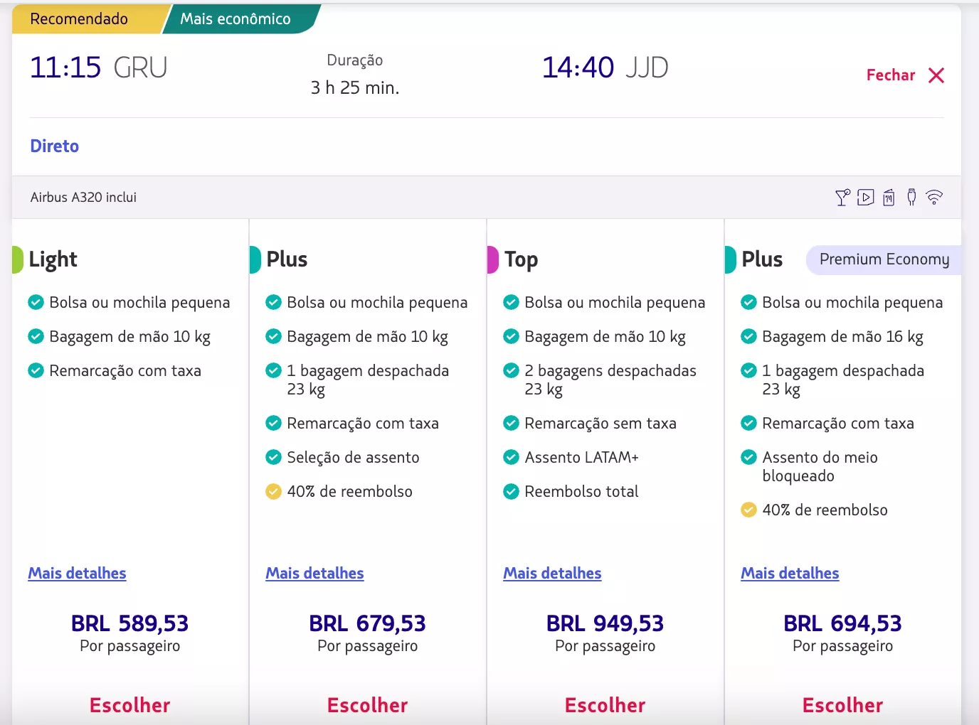The width and height of the screenshot is (979, 725).
Task: Click the check icon beside Bagagem de mão 16 kg
Action: tap(748, 336)
